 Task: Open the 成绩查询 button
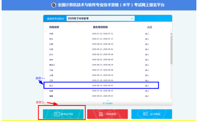[x=107, y=114]
